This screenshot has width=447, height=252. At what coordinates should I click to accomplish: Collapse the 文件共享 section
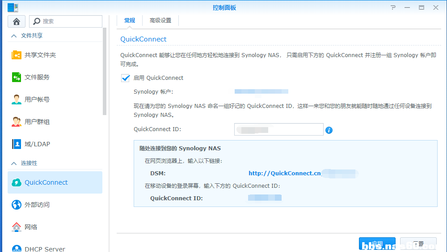coord(14,36)
